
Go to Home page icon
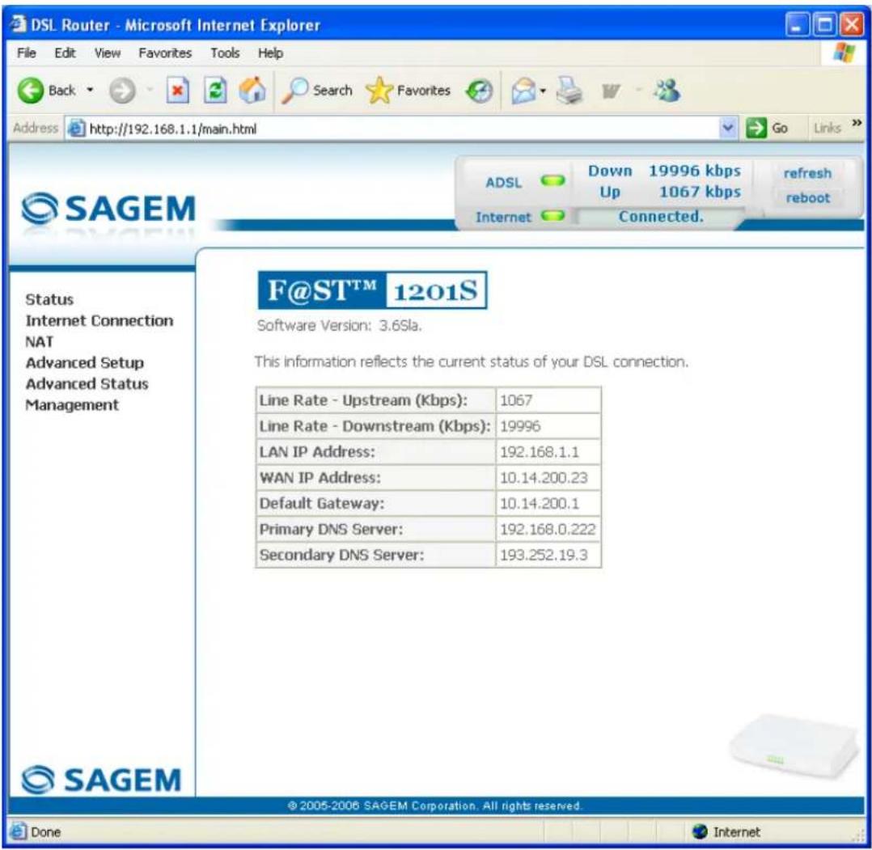(252, 90)
